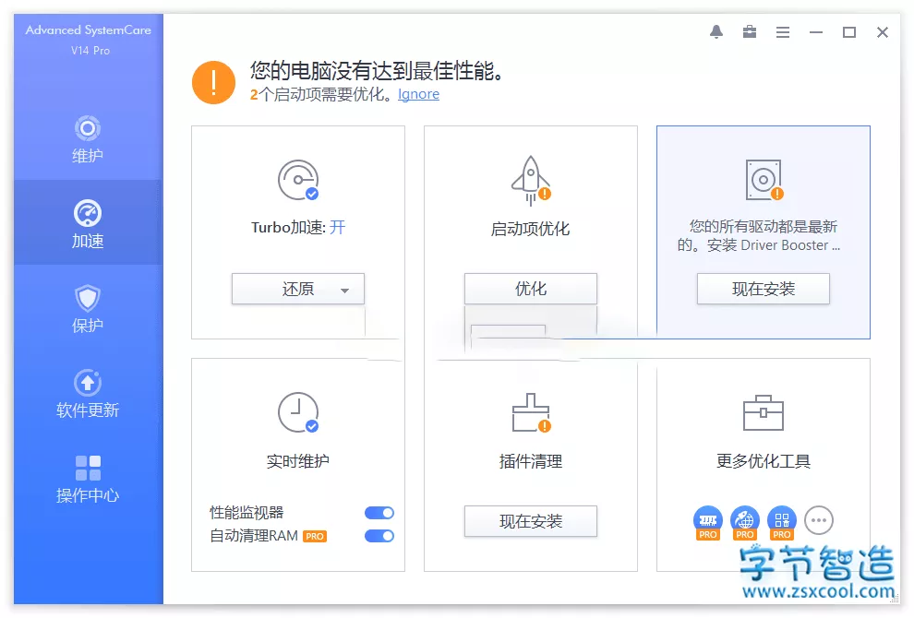The width and height of the screenshot is (914, 618).
Task: Click the 插件清理 broom icon
Action: 531,412
